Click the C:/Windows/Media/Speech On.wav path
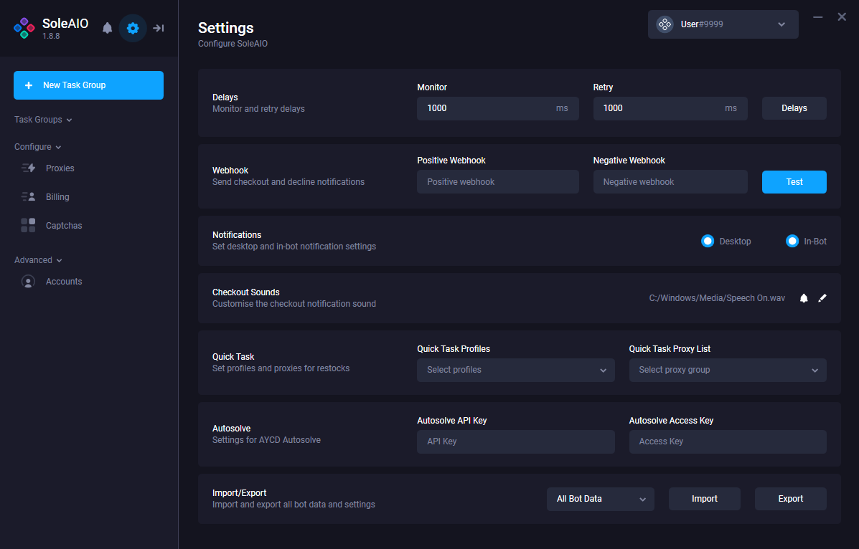Screen dimensions: 859x549 tap(717, 298)
